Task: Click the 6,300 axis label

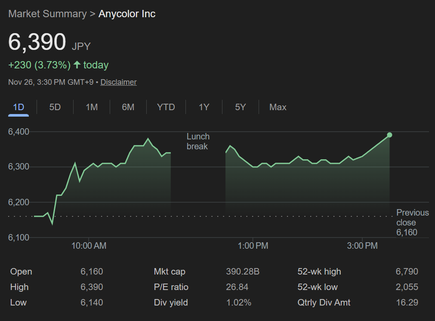Action: pos(19,167)
